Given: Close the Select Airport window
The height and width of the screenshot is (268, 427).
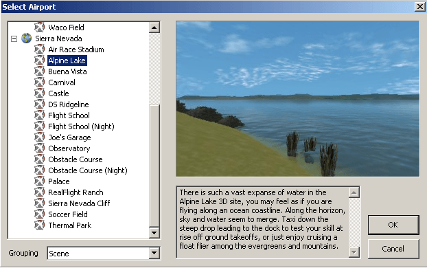Looking at the screenshot, I should [420, 7].
